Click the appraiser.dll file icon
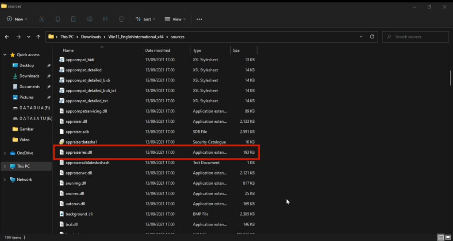The width and height of the screenshot is (453, 241). tap(61, 121)
